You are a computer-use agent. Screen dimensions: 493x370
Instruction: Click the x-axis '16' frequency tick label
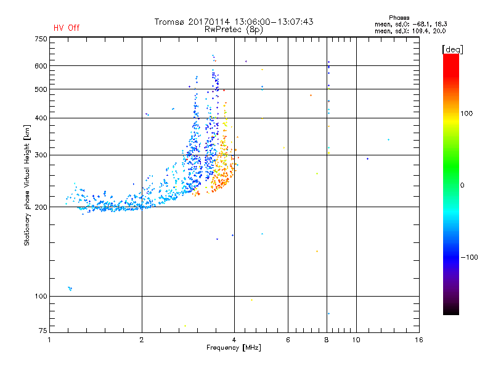click(419, 340)
